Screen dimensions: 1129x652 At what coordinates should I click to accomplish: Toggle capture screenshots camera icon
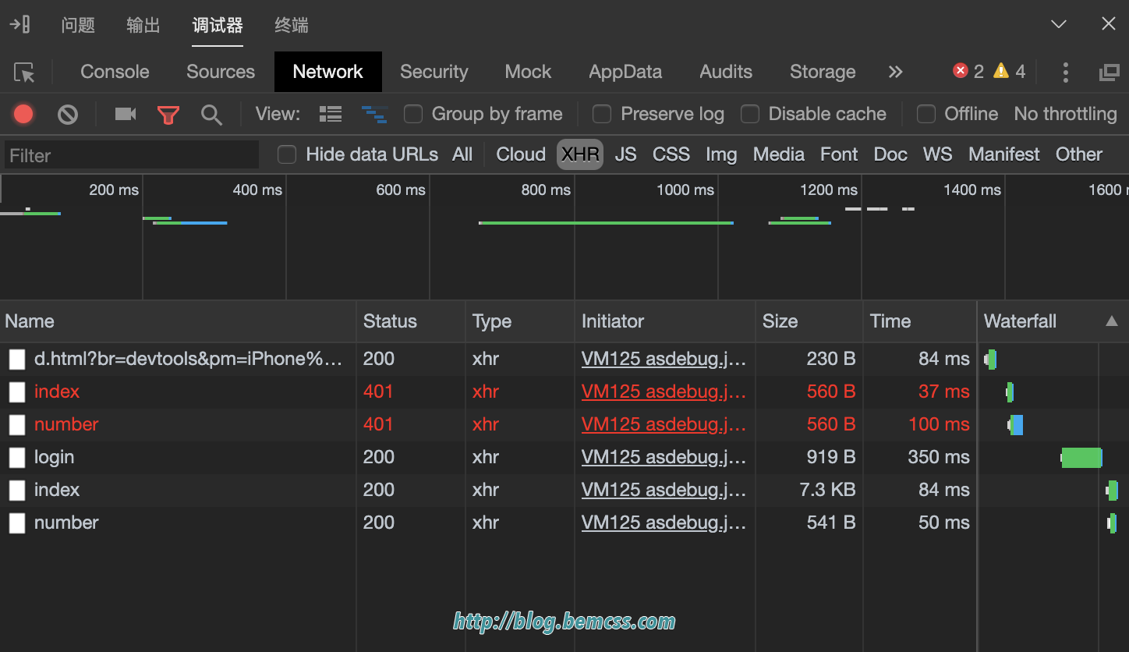[126, 115]
